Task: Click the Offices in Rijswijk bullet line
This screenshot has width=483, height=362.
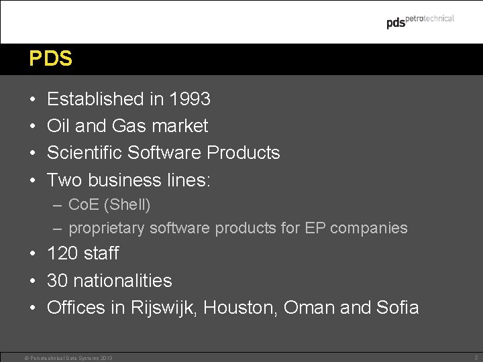Action: click(232, 308)
